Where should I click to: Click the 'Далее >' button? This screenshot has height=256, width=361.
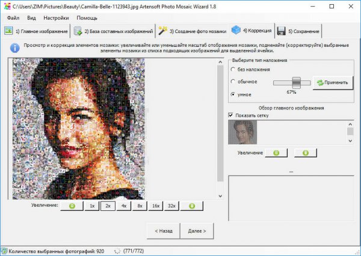pyautogui.click(x=197, y=231)
